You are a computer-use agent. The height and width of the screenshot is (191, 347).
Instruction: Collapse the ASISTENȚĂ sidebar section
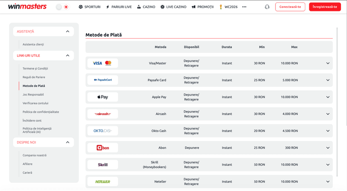coord(67,31)
